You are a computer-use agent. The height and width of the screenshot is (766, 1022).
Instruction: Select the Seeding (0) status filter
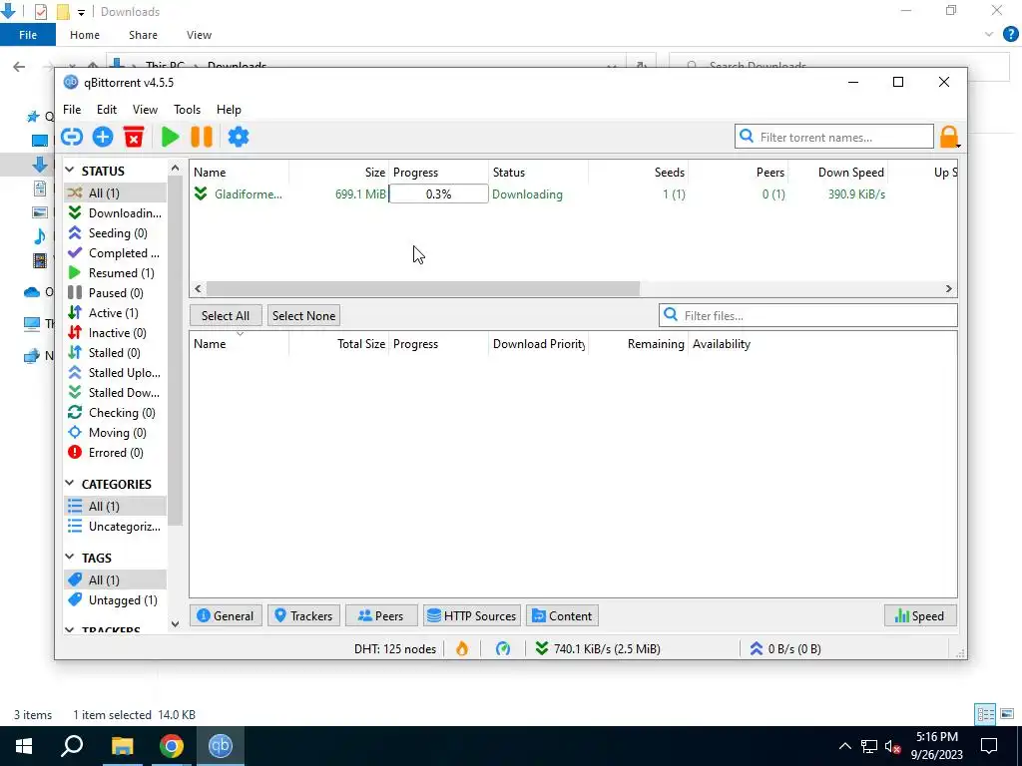tap(116, 233)
